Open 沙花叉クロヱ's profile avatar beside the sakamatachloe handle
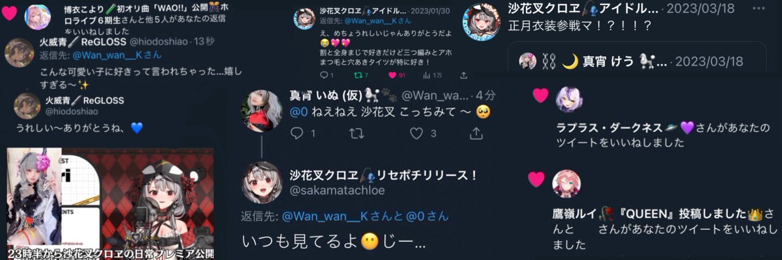This screenshot has height=260, width=782. 262,182
